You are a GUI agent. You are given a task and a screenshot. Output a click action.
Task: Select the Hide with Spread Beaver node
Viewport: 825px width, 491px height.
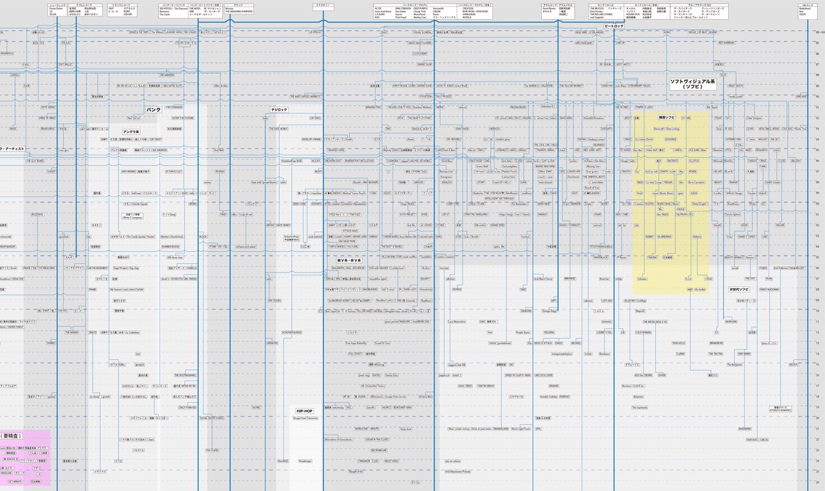tap(264, 181)
